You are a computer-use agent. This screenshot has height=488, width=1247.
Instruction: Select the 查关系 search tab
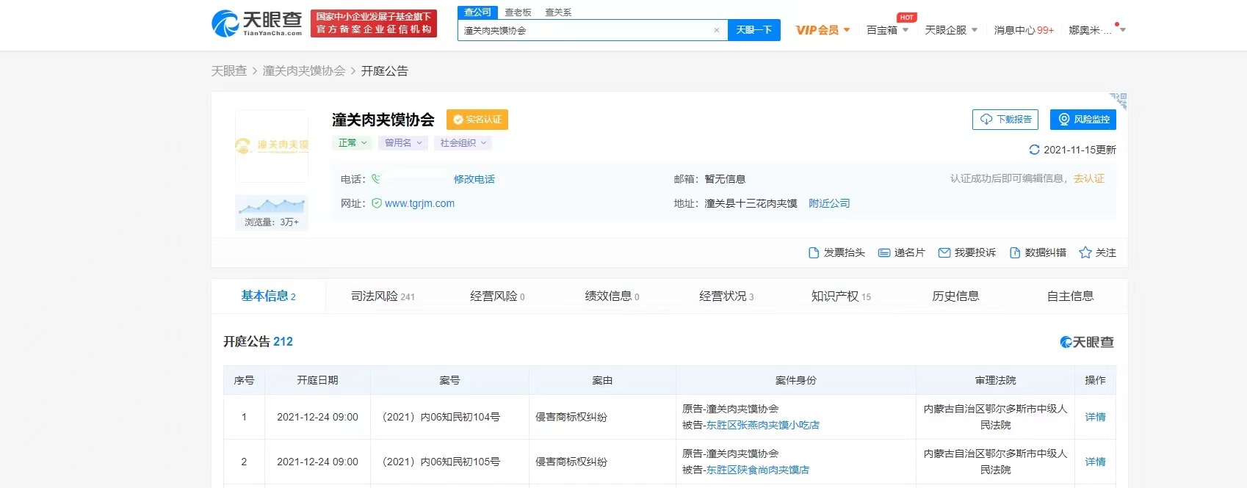tap(558, 12)
